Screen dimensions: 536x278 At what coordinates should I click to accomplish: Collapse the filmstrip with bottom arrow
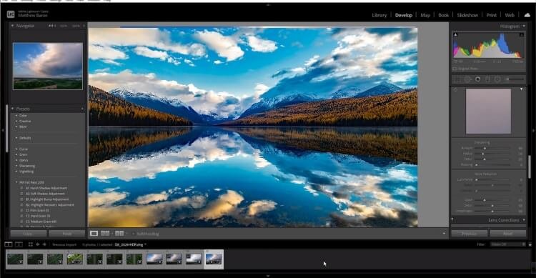click(x=268, y=276)
